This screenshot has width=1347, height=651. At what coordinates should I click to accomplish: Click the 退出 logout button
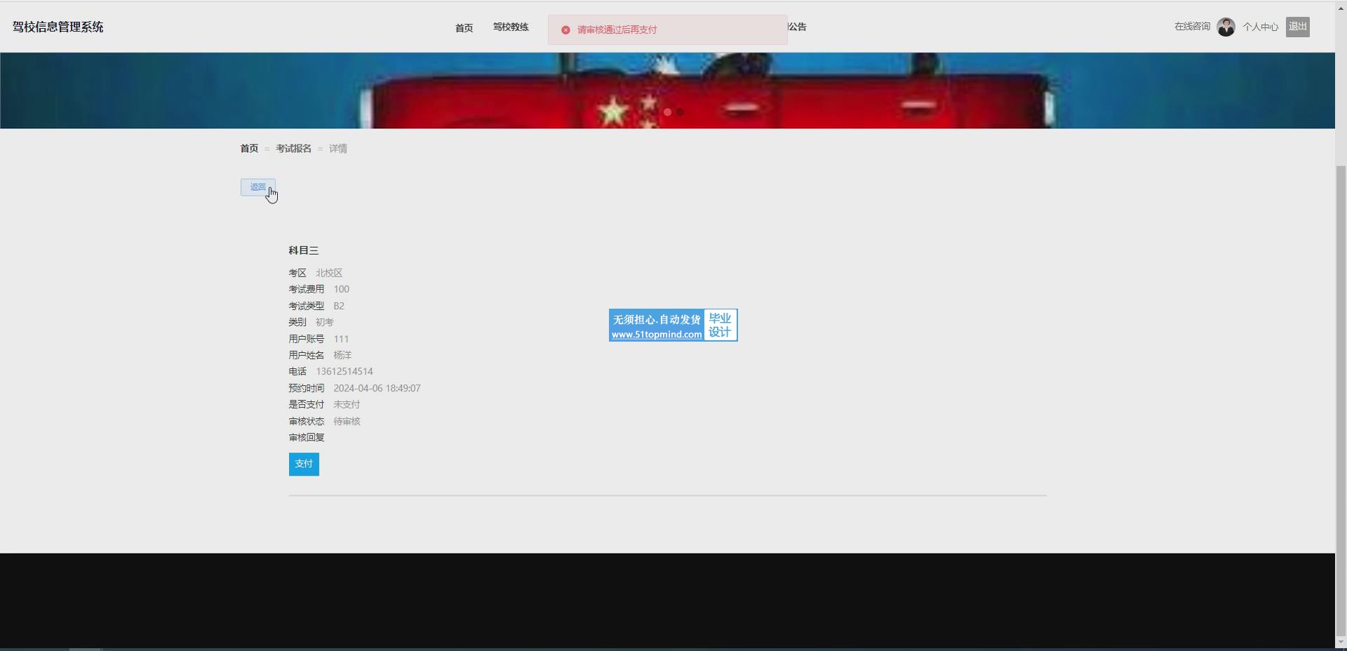click(x=1297, y=27)
